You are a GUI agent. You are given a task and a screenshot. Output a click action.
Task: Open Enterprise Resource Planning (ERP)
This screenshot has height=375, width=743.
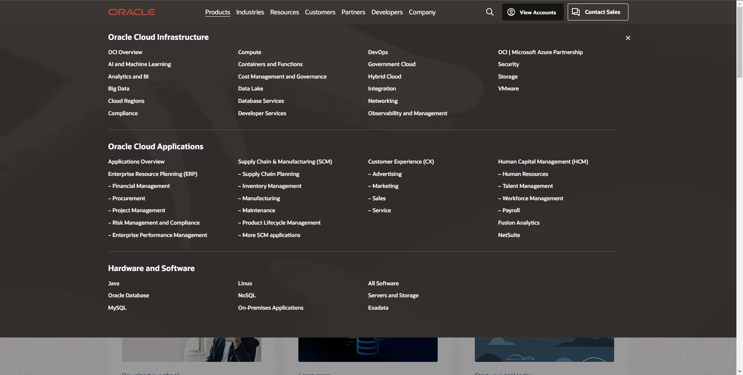[152, 174]
